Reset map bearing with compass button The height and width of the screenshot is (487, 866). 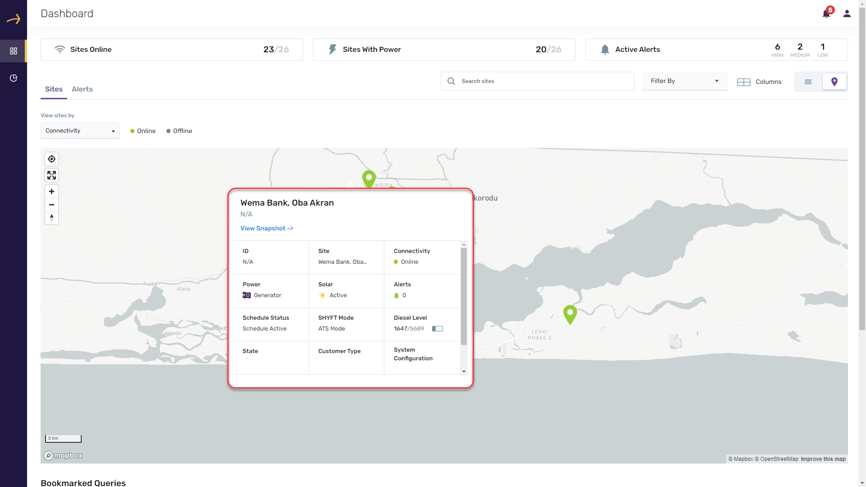(x=51, y=218)
